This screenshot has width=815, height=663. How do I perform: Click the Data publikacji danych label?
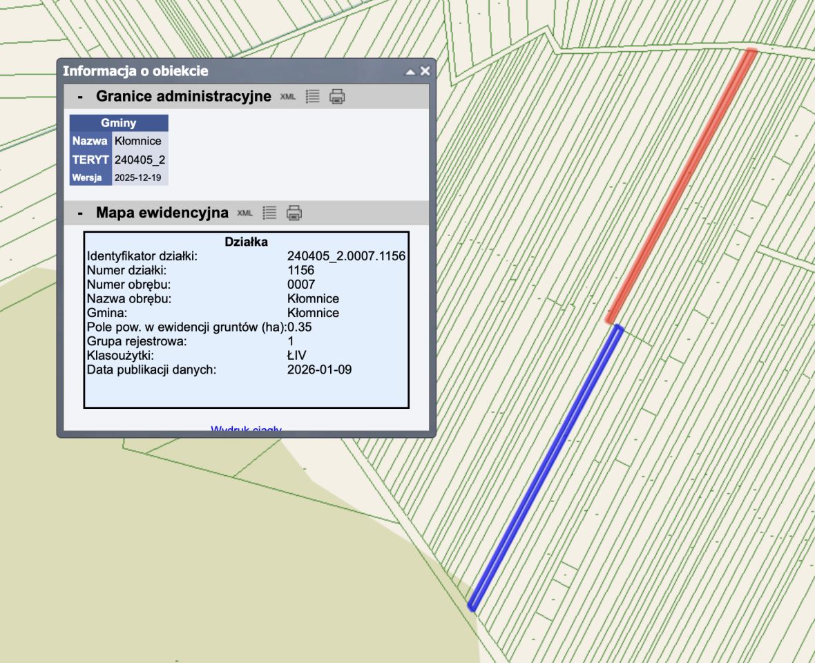pos(151,370)
